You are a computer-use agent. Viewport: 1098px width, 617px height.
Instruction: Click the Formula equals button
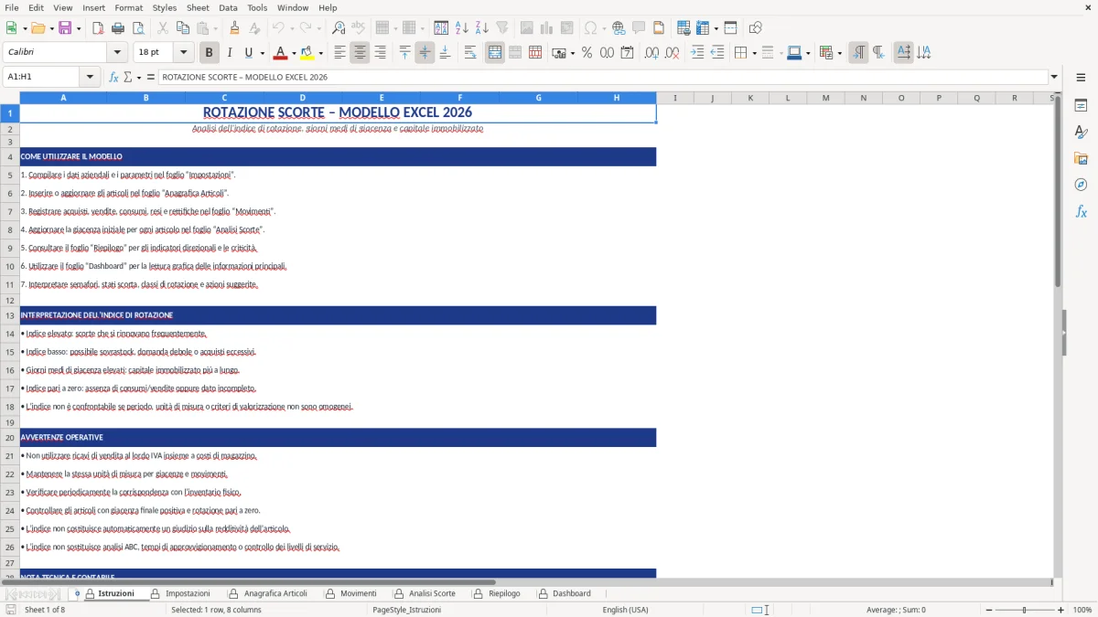(x=150, y=77)
